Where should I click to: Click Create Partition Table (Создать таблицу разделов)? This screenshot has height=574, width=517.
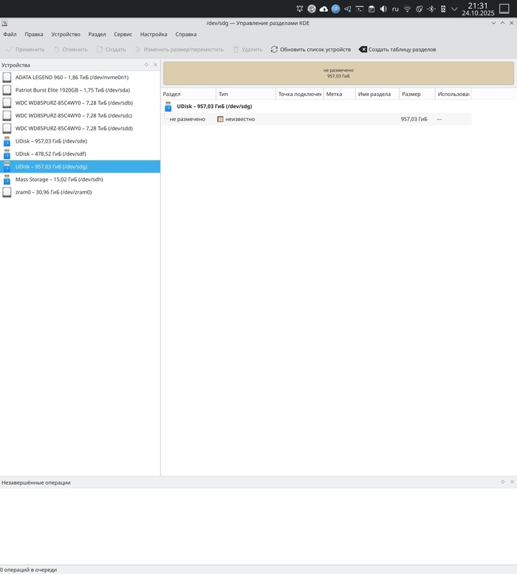click(397, 49)
